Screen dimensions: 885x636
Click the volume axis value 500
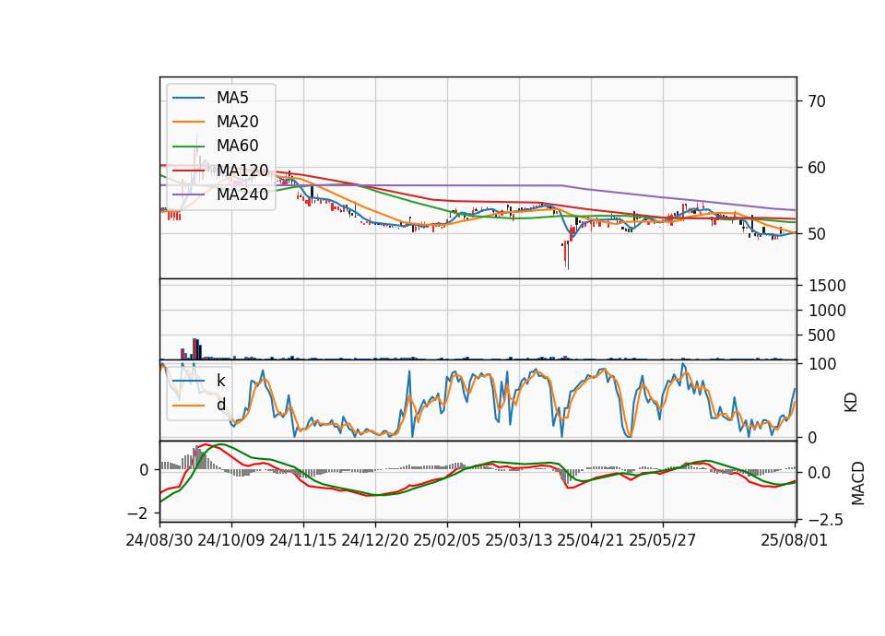821,336
